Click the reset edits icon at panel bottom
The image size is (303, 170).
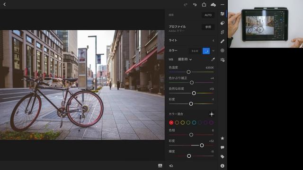(x=171, y=166)
